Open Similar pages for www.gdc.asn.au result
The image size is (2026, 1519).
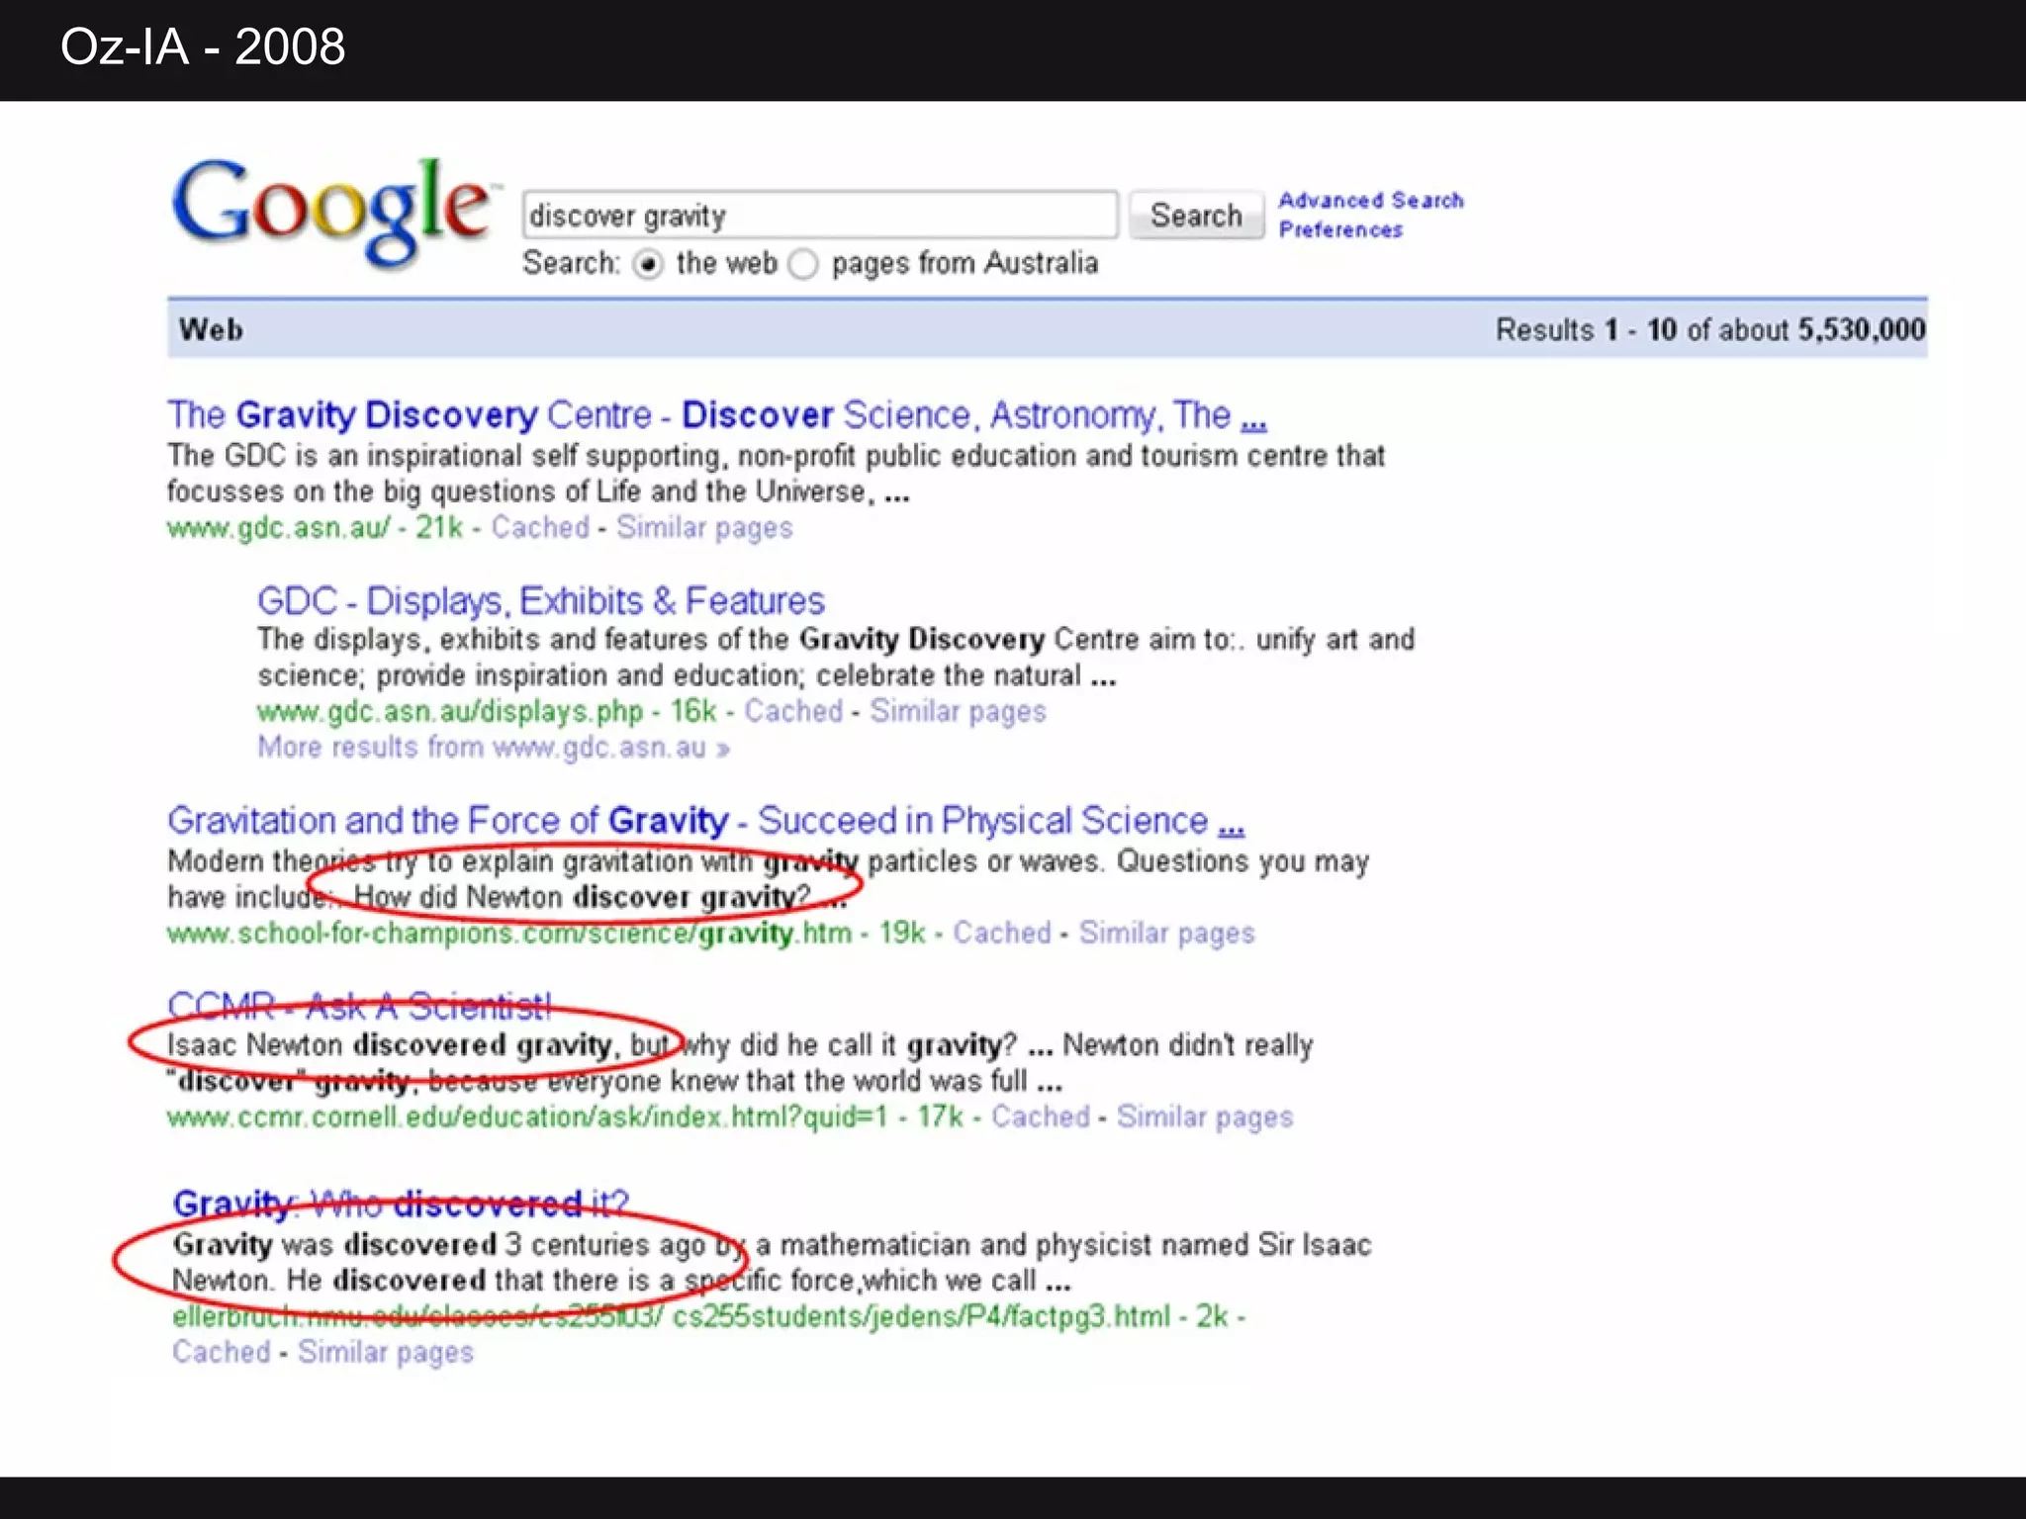point(704,527)
